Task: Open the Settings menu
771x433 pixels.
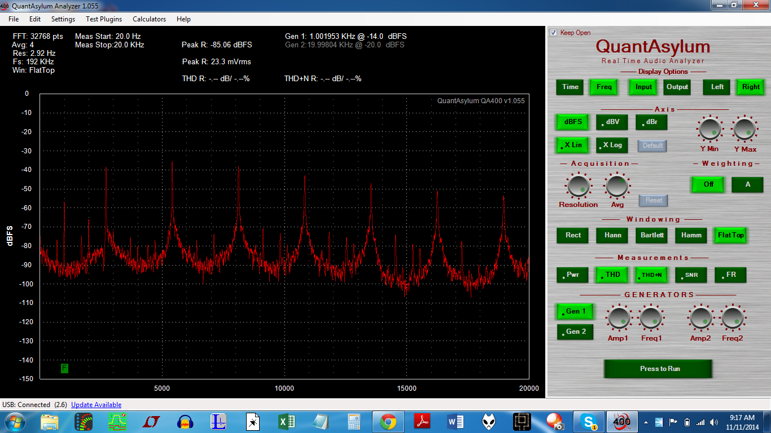Action: click(x=63, y=19)
